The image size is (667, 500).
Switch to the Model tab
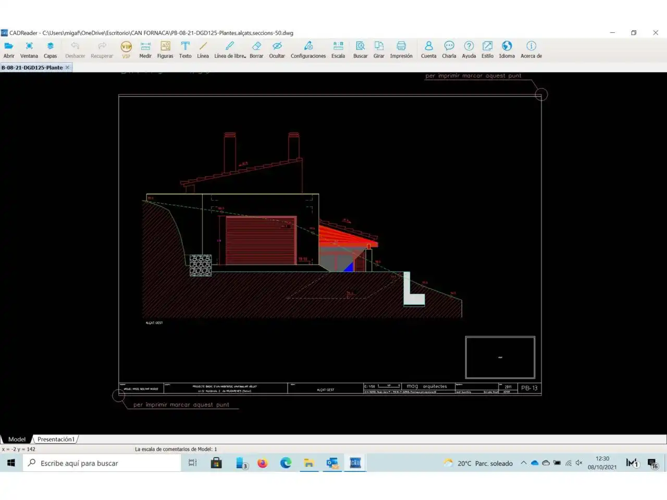pyautogui.click(x=17, y=439)
